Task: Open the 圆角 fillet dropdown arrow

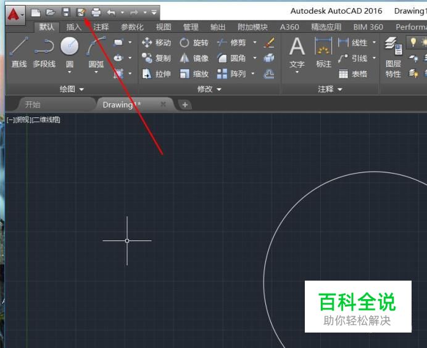Action: point(255,58)
